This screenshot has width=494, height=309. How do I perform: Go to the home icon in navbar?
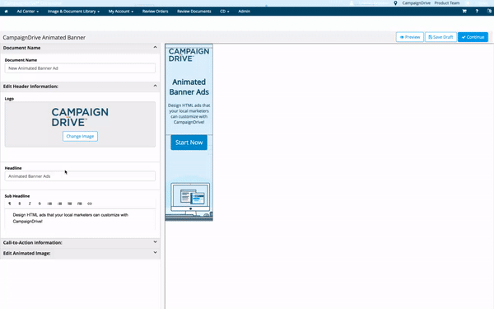point(6,12)
